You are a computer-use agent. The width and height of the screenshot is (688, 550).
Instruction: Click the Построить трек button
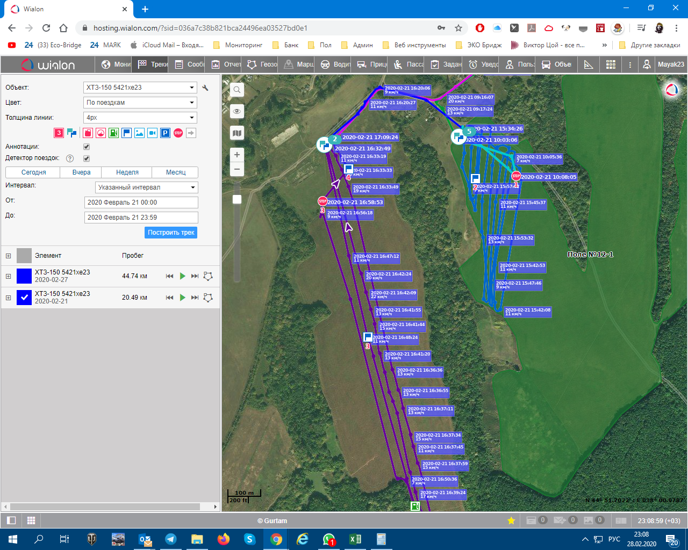pyautogui.click(x=171, y=233)
